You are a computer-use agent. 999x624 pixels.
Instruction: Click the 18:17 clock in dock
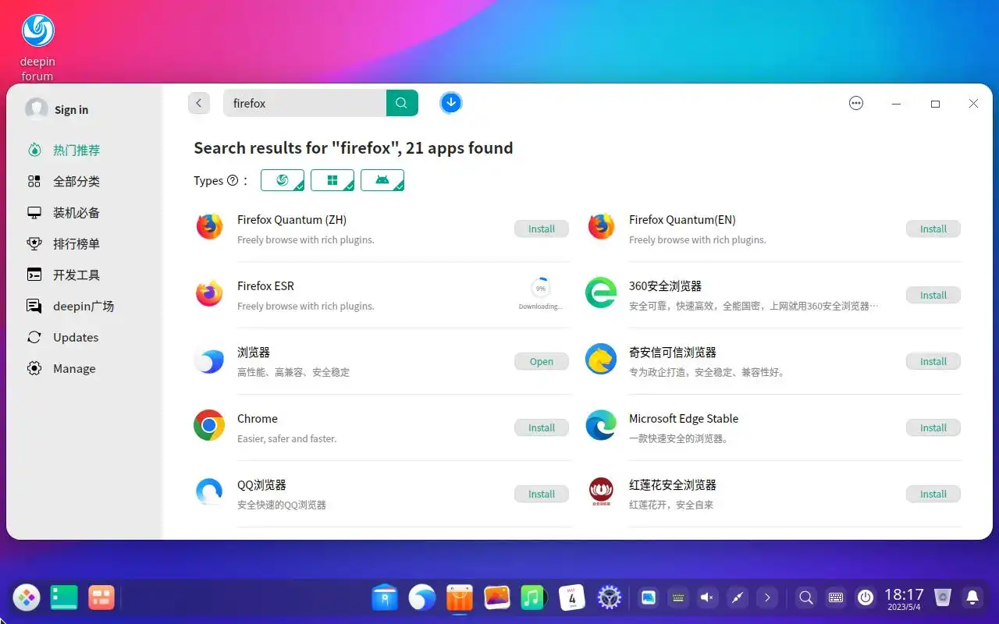coord(904,598)
